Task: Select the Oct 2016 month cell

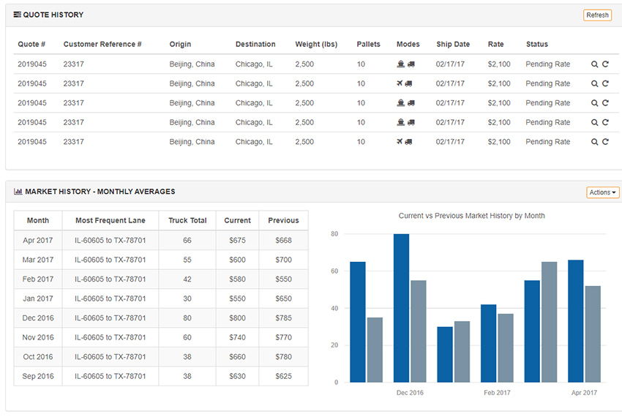Action: 38,357
